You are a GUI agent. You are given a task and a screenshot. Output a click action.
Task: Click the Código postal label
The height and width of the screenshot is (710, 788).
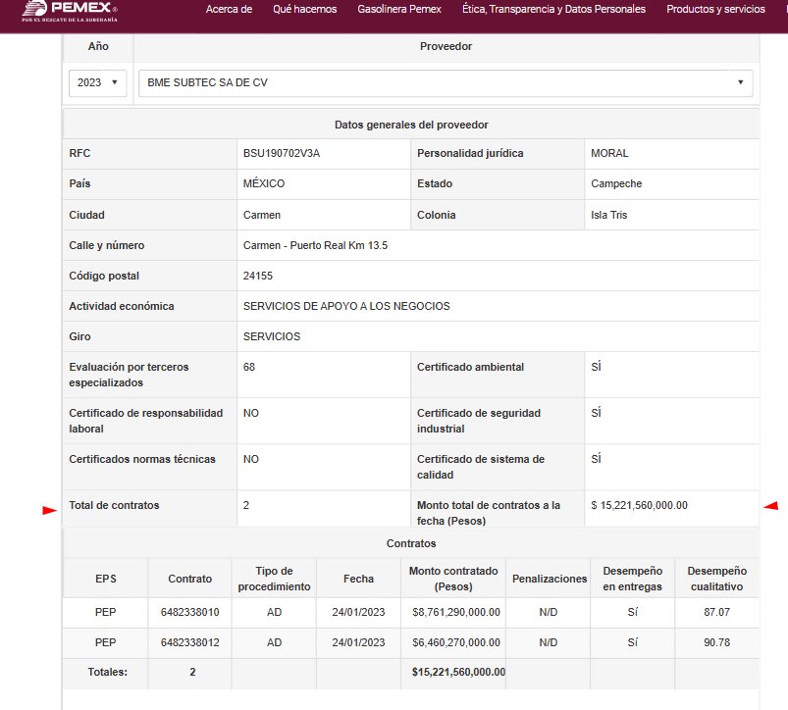coord(104,276)
